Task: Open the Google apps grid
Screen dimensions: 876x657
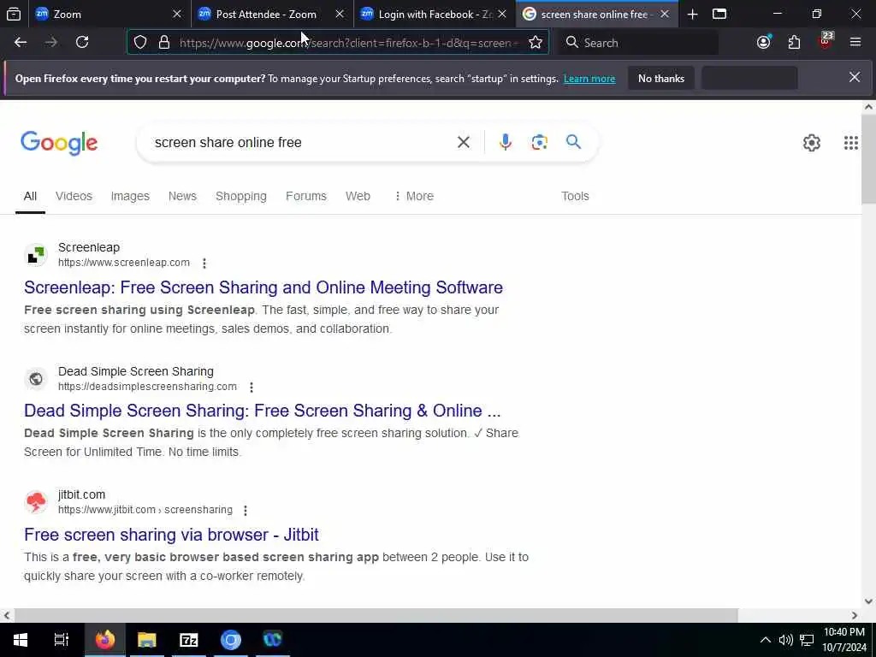Action: coord(851,143)
